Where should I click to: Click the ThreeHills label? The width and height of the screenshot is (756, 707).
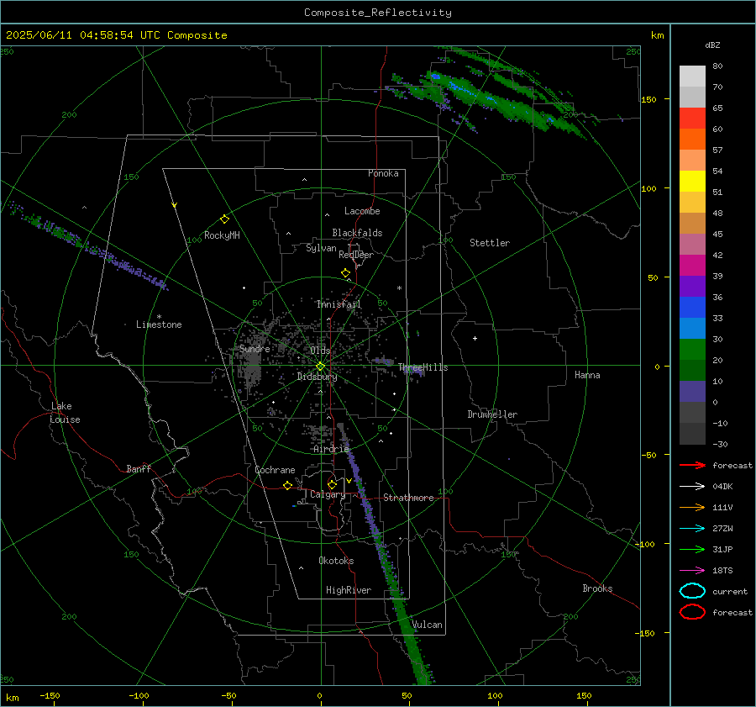[x=423, y=367]
